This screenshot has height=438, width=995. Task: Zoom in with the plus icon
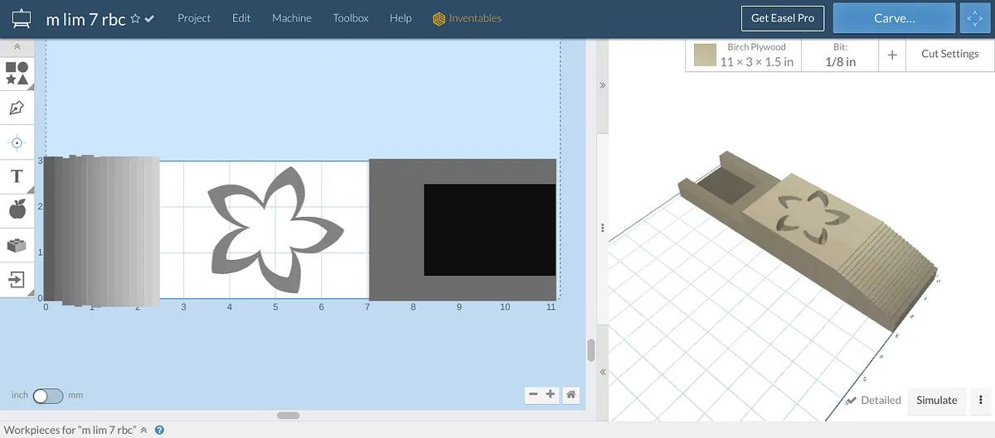tap(551, 395)
